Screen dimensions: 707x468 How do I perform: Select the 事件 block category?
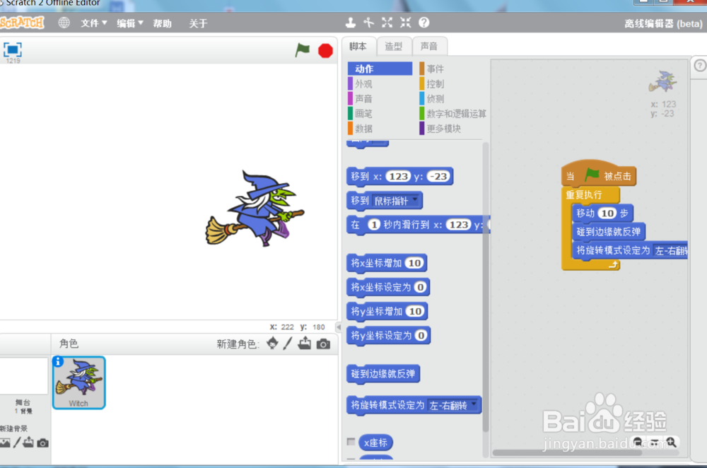451,69
